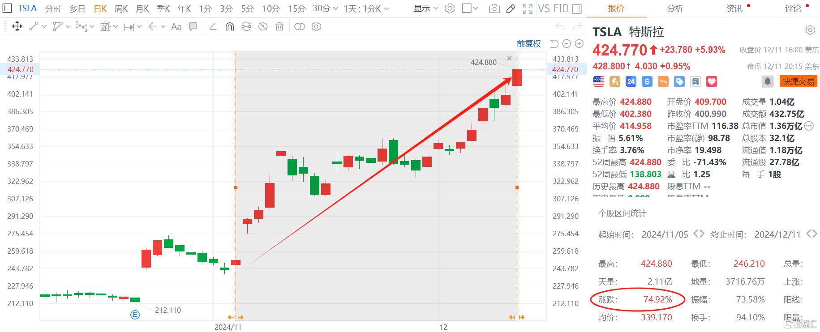Viewport: 820px width, 332px height.
Task: Click the 快捷交易 quick trade button
Action: (799, 81)
